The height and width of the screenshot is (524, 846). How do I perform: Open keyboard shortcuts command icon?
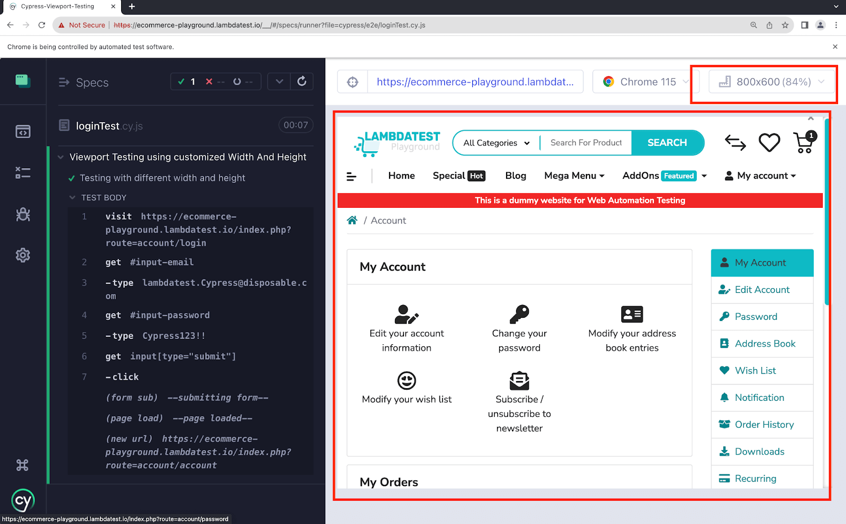tap(23, 465)
